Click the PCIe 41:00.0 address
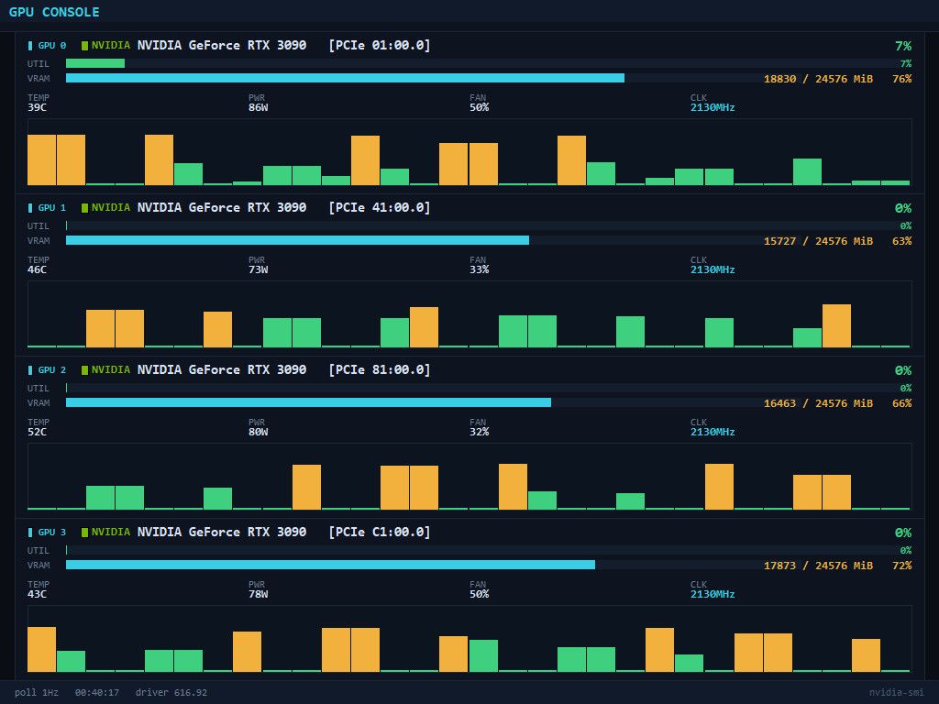The width and height of the screenshot is (939, 704). 380,208
